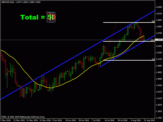Click the 1.6210 price axis label
Image resolution: width=163 pixels, height=122 pixels.
159,14
